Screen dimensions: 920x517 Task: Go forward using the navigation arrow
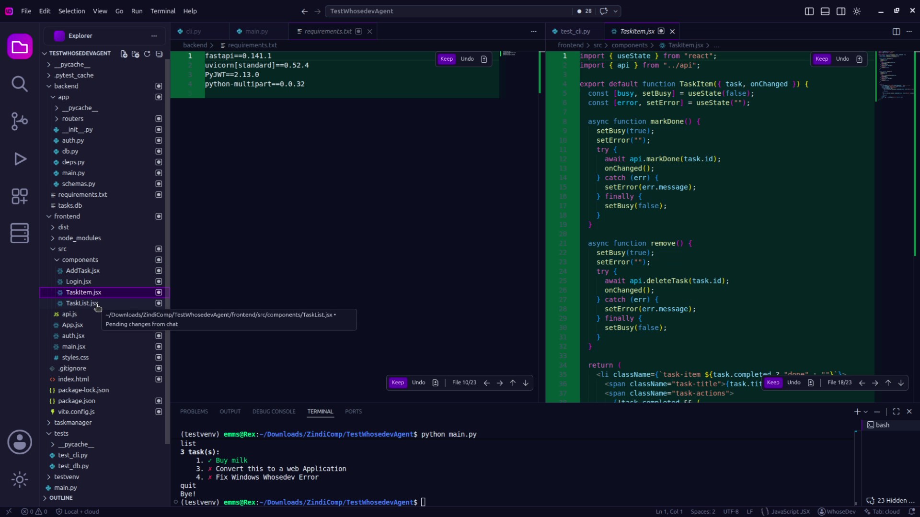317,11
